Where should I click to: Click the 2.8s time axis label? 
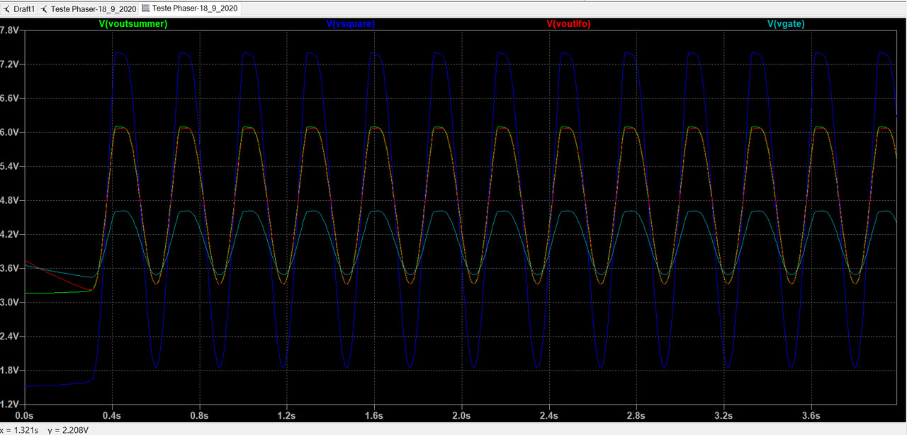tap(636, 415)
